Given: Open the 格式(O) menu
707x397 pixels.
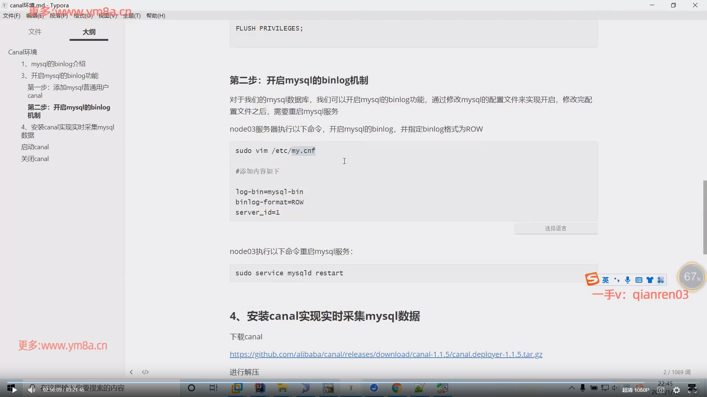Looking at the screenshot, I should click(83, 15).
